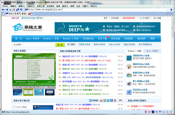Image resolution: width=175 pixels, height=115 pixels.
Task: Open the 翻译(T) menu
Action: click(65, 6)
